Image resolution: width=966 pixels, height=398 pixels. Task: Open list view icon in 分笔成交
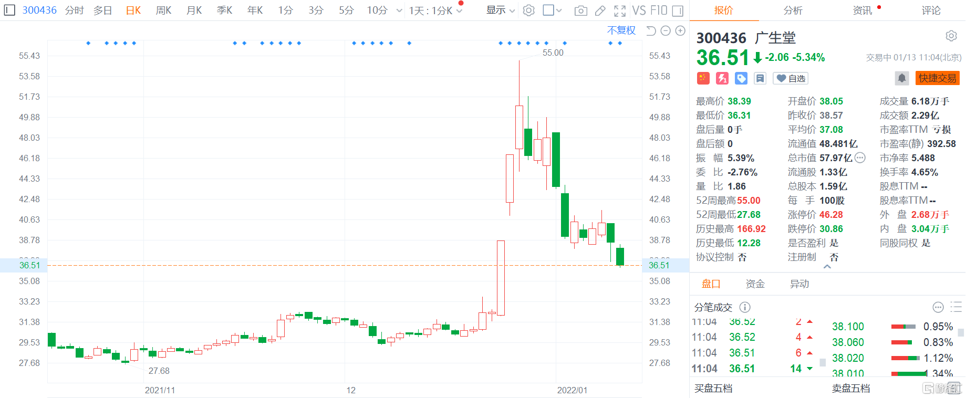point(956,307)
